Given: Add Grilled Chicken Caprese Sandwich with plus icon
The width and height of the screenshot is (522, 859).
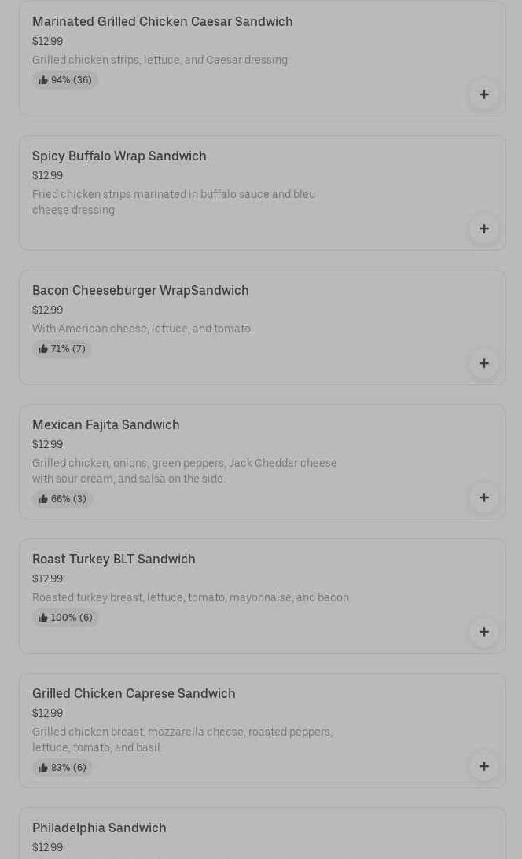Looking at the screenshot, I should click(483, 766).
